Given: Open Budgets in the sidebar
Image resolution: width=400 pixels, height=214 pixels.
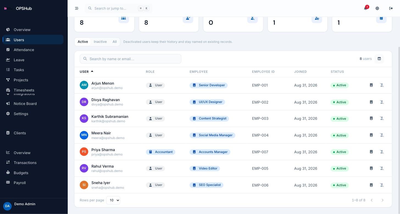Looking at the screenshot, I should tap(33, 173).
